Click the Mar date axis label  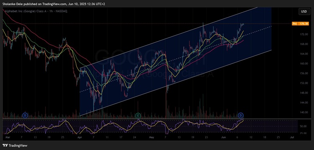click(x=8, y=137)
